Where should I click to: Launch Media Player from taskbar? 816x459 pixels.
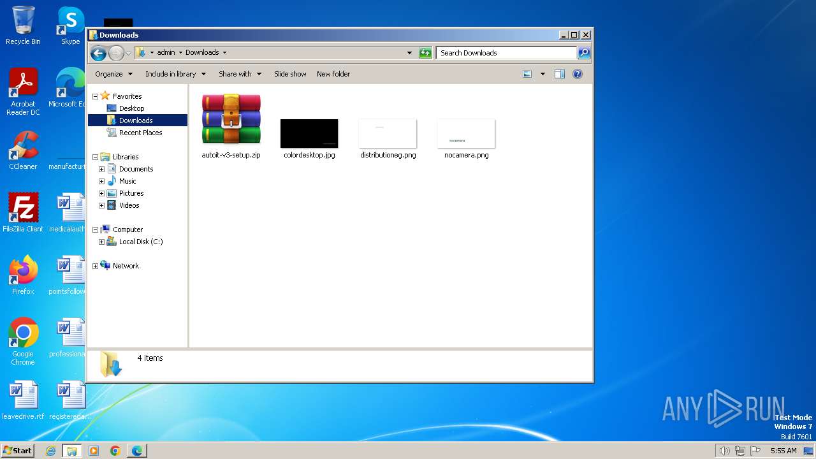point(94,451)
